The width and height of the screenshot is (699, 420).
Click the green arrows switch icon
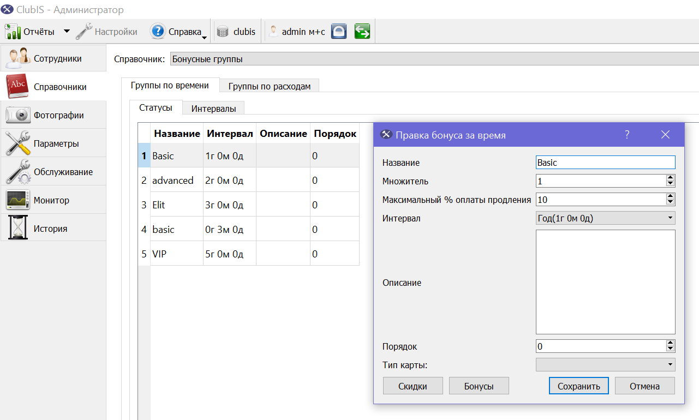(362, 31)
